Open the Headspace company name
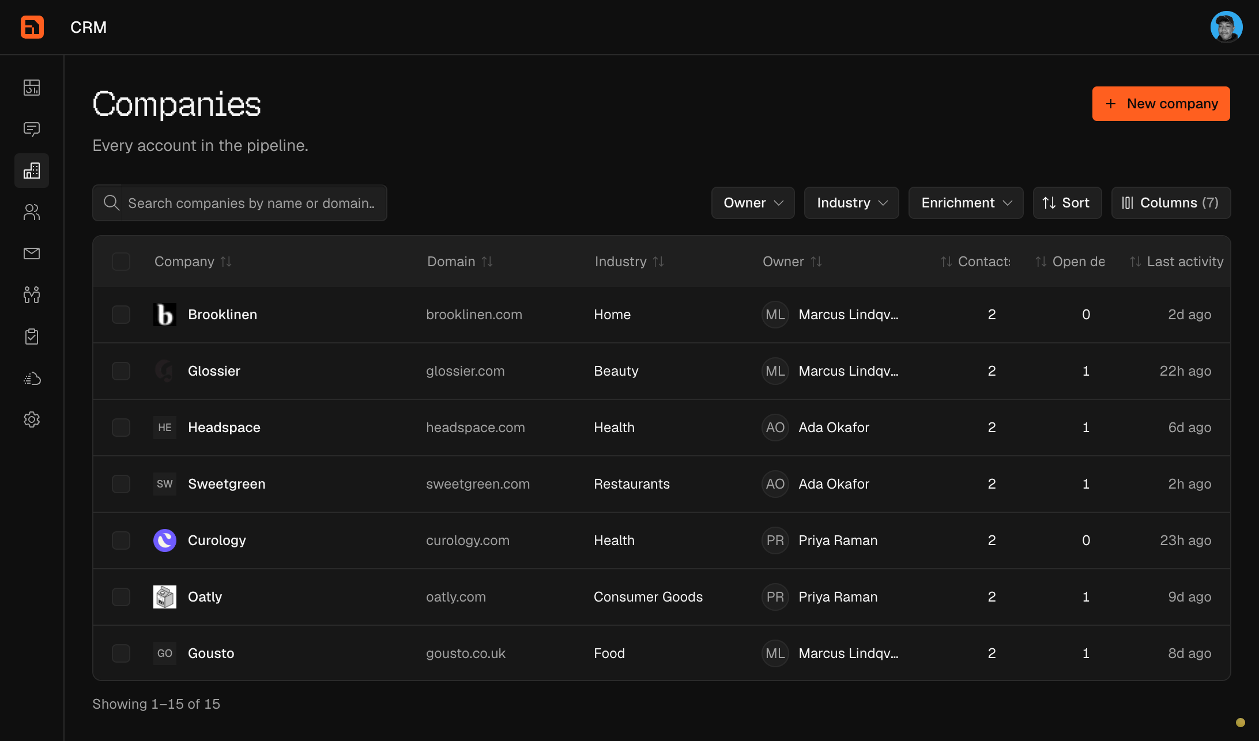The height and width of the screenshot is (741, 1259). 224,428
